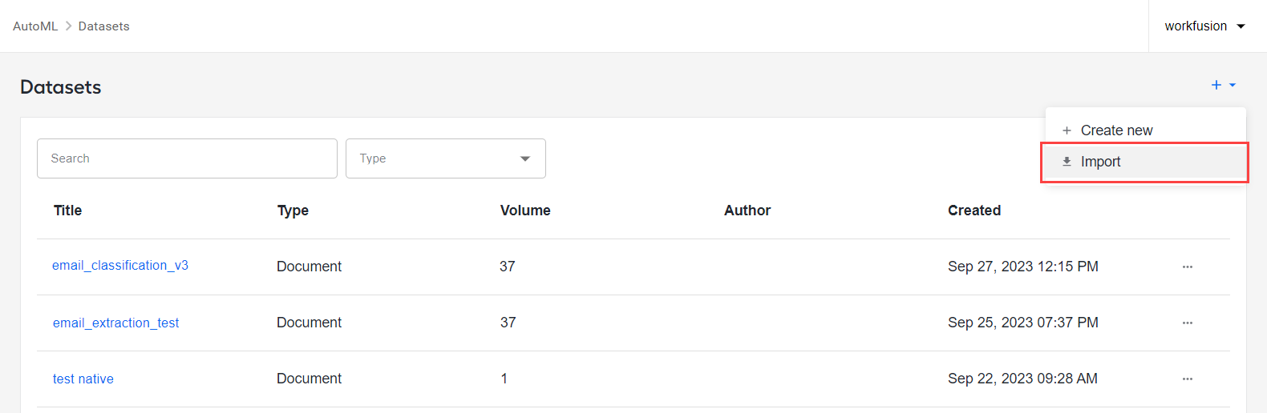Open the workfusion account dropdown
This screenshot has height=413, width=1267.
click(1205, 26)
